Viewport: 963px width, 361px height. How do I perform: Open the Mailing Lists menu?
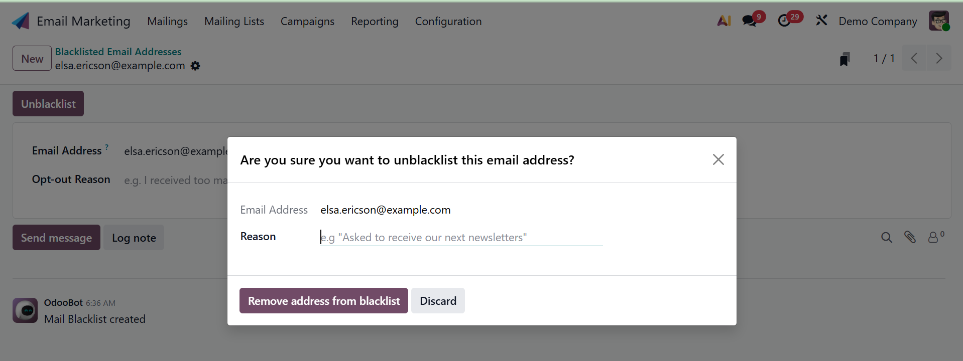click(234, 21)
